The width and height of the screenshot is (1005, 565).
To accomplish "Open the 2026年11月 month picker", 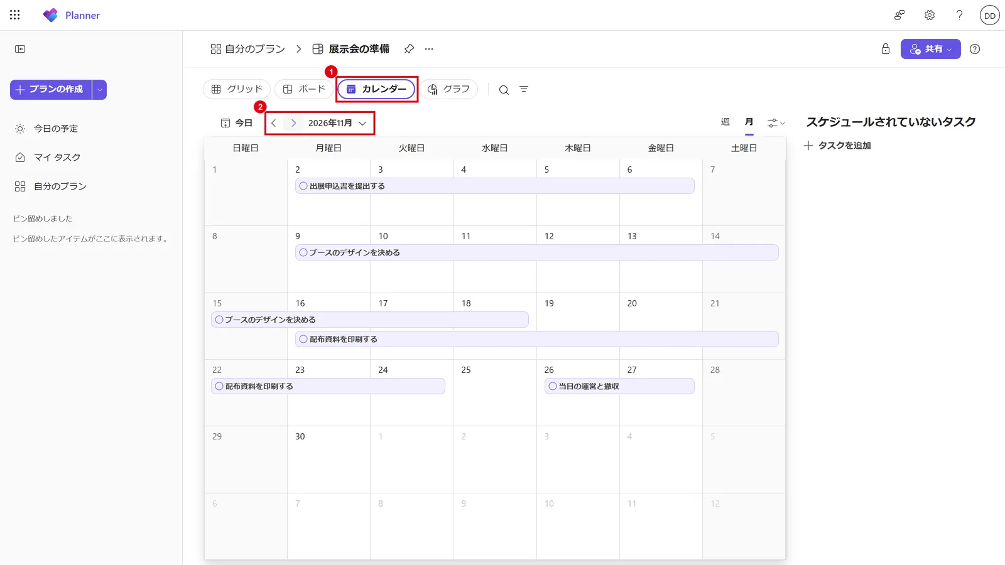I will point(337,123).
